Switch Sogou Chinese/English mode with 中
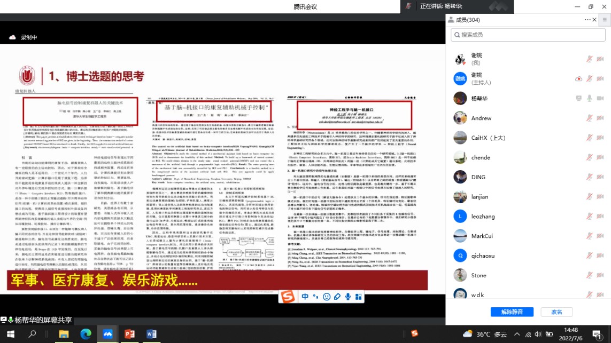611x343 pixels. [305, 297]
